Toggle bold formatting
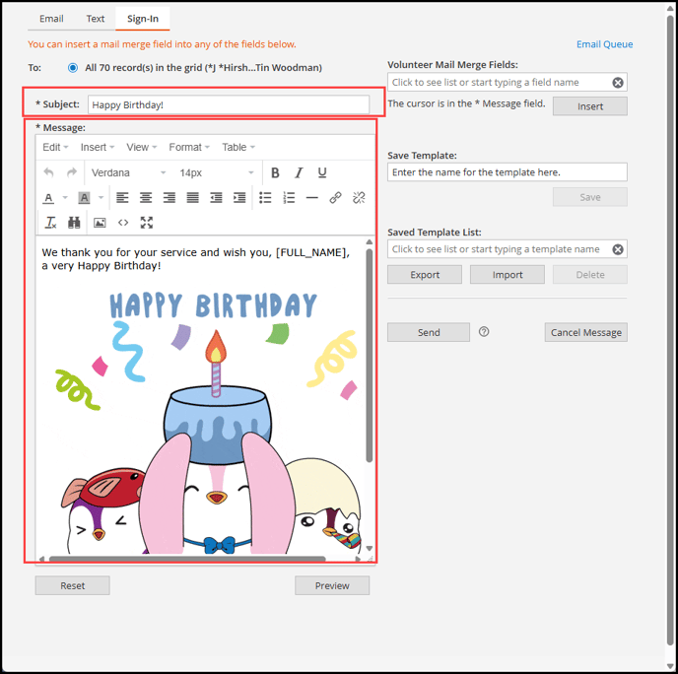 [275, 172]
